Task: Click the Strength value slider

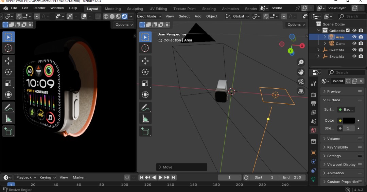Action: (349, 128)
